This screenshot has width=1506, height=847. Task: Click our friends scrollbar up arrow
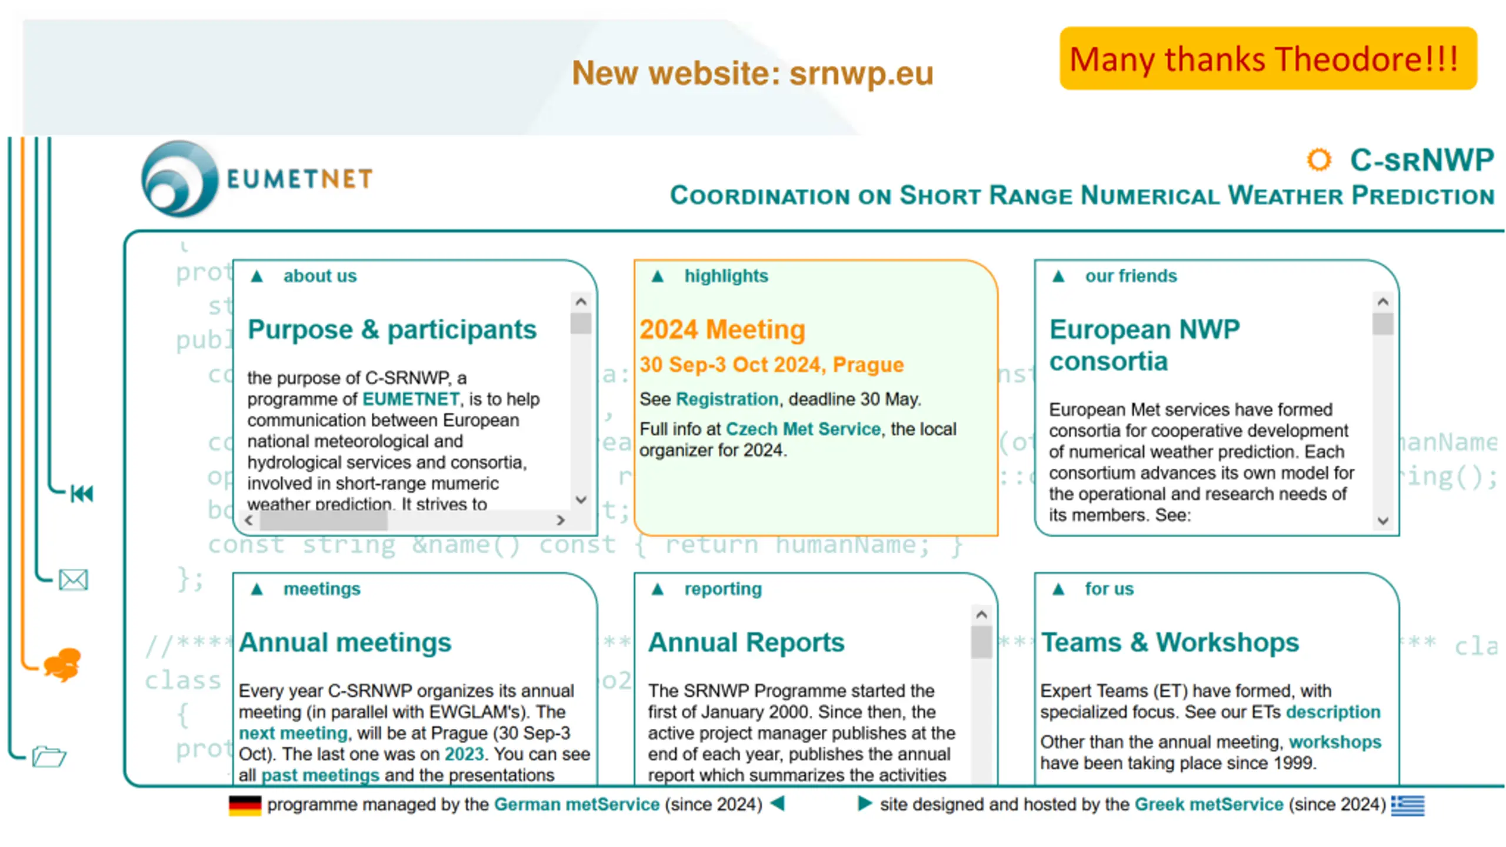(1382, 302)
